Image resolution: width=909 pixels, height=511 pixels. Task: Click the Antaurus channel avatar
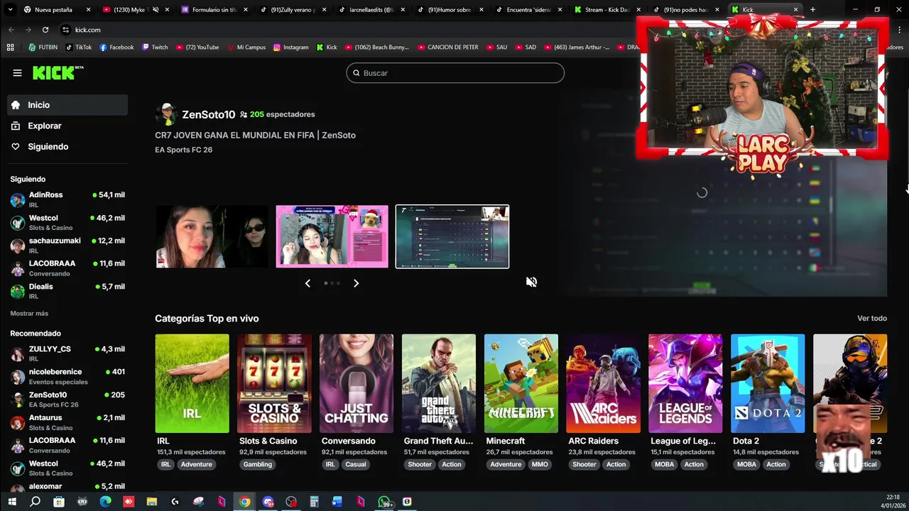(x=18, y=422)
